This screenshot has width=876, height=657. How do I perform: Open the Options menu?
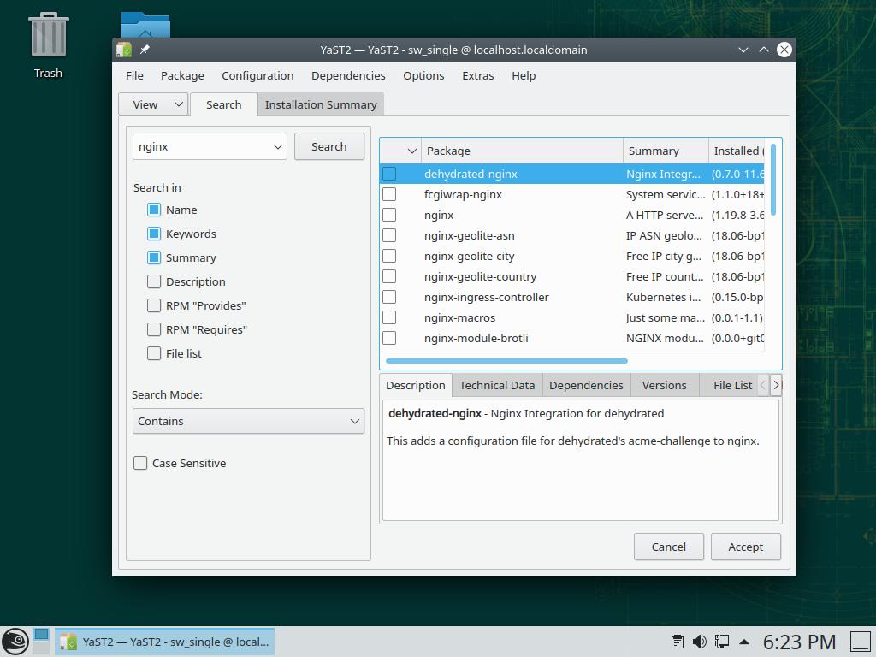click(x=424, y=75)
